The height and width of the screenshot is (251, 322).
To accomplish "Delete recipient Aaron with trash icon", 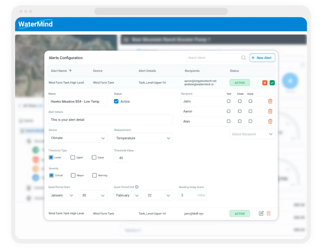I will coord(270,111).
